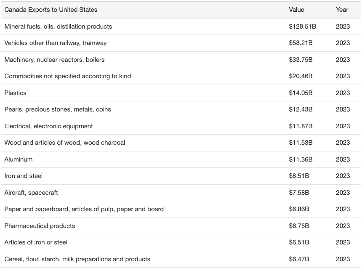
Task: Select the 'Articles of iron or steel' label
Action: click(36, 242)
